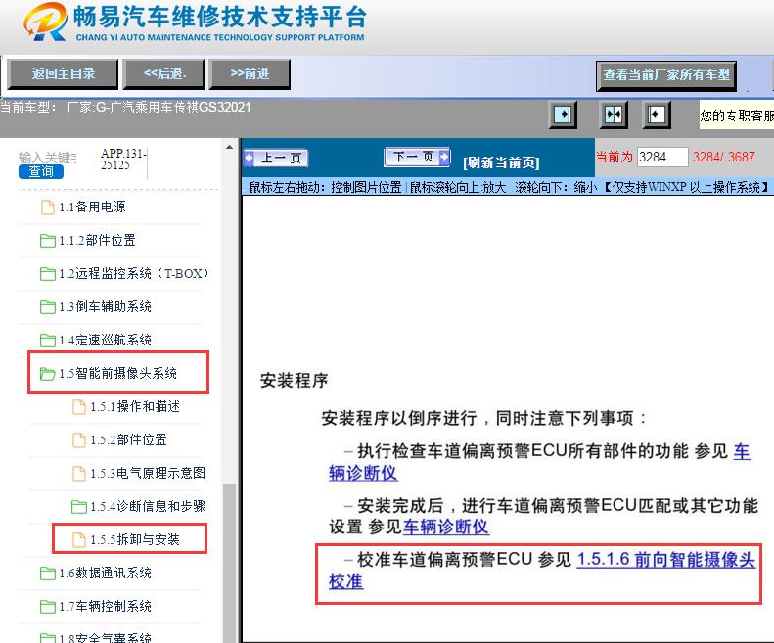The image size is (774, 643).
Task: Open 查看当前厂家所有车型 button
Action: 666,75
